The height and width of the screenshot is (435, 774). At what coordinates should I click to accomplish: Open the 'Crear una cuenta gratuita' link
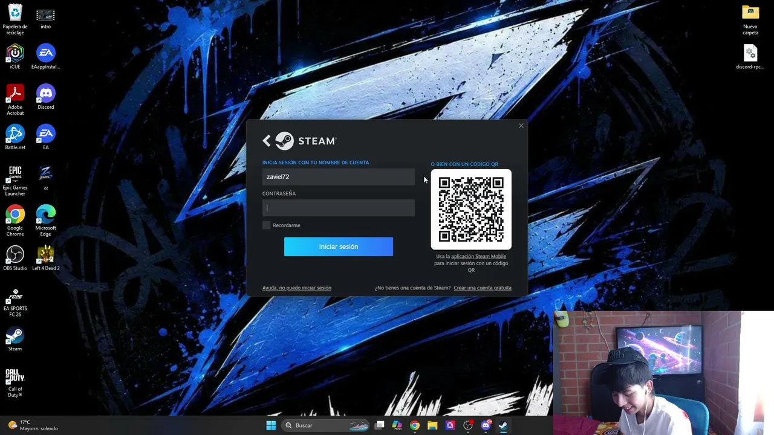483,288
